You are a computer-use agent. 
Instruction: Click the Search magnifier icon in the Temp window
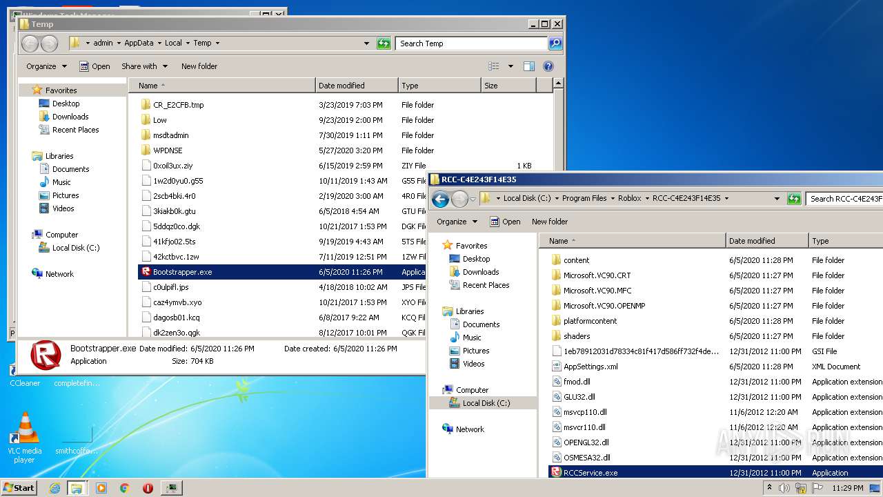pyautogui.click(x=555, y=43)
